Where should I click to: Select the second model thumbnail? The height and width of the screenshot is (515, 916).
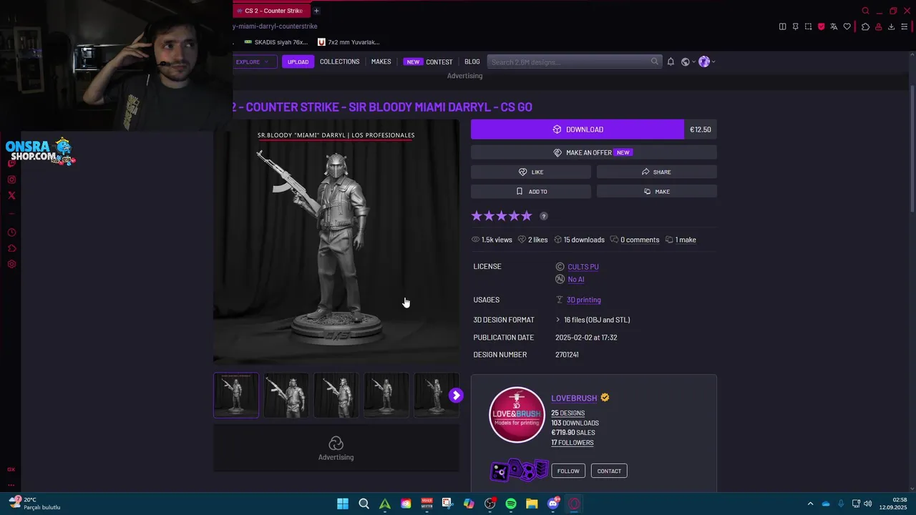click(286, 395)
